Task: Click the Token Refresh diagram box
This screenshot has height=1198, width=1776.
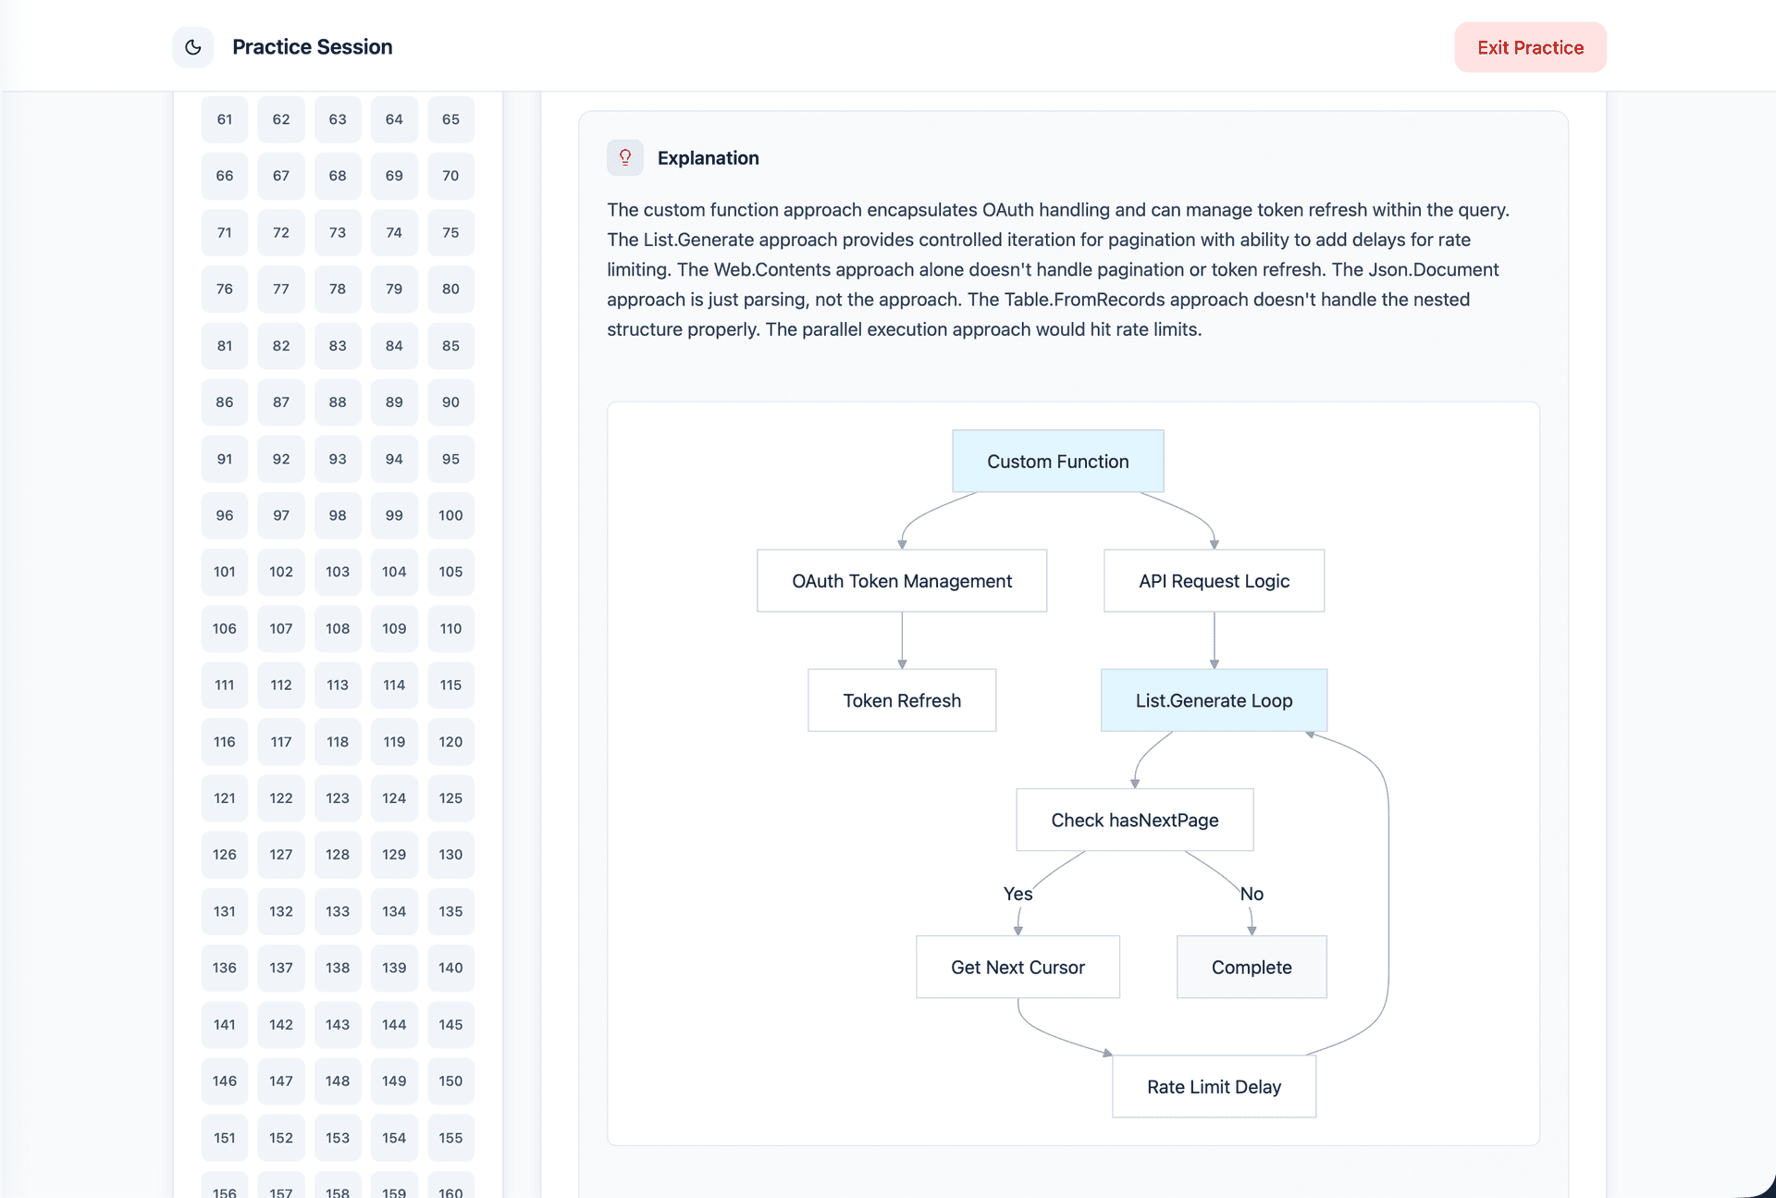Action: [x=902, y=700]
